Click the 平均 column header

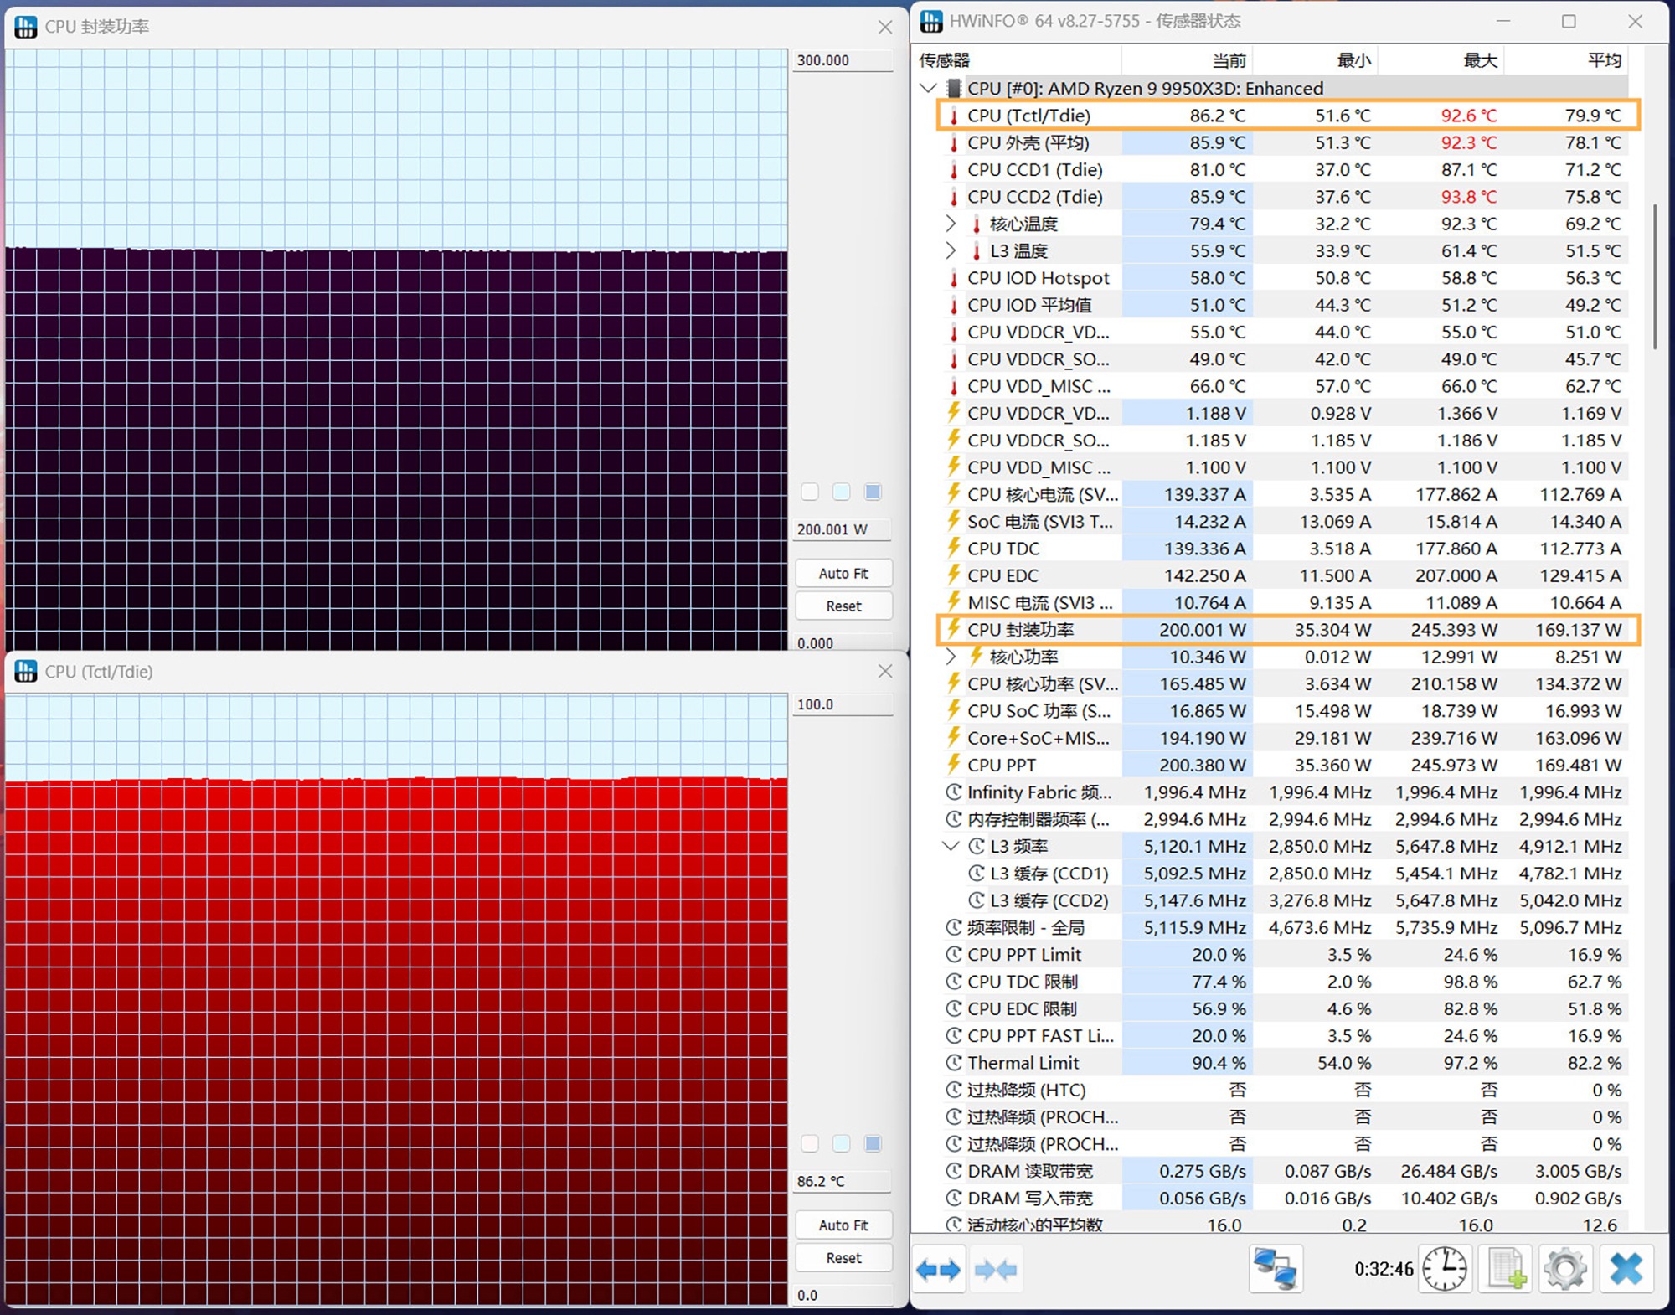(1604, 60)
